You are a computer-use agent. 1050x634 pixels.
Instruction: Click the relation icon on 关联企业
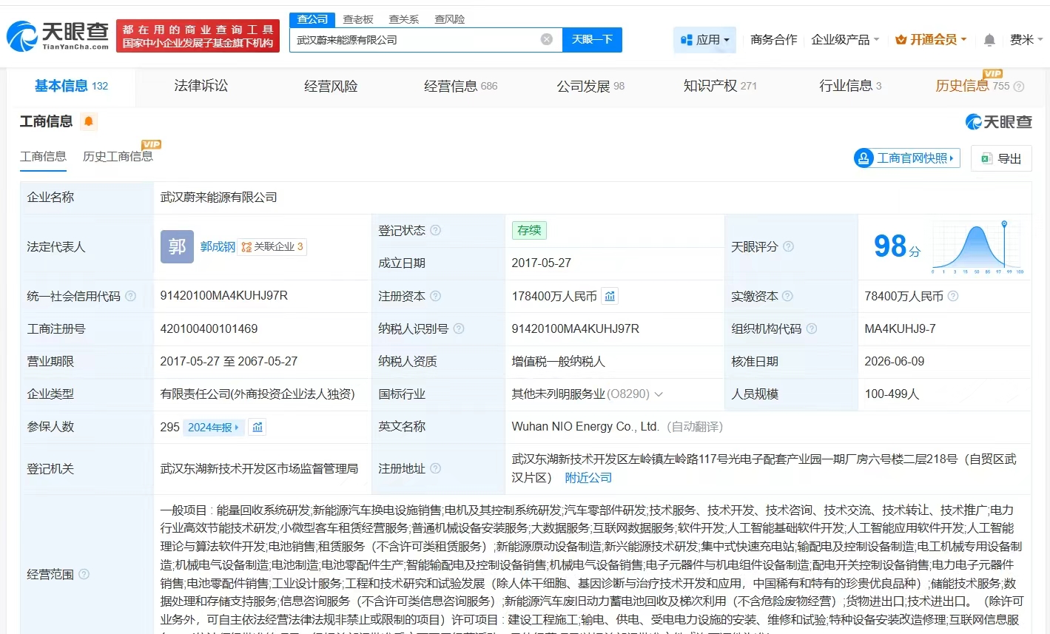246,247
